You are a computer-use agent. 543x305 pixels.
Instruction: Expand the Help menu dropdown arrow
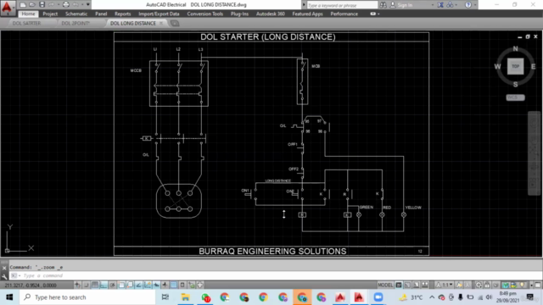click(475, 5)
